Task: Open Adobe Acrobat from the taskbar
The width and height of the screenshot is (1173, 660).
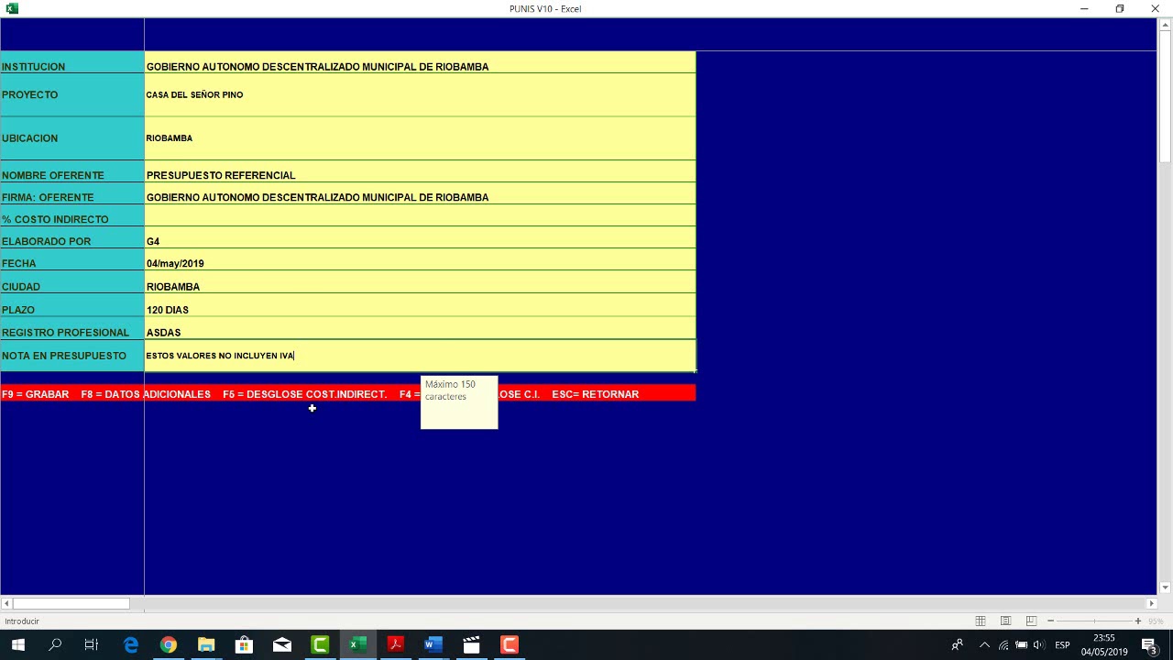Action: tap(396, 644)
